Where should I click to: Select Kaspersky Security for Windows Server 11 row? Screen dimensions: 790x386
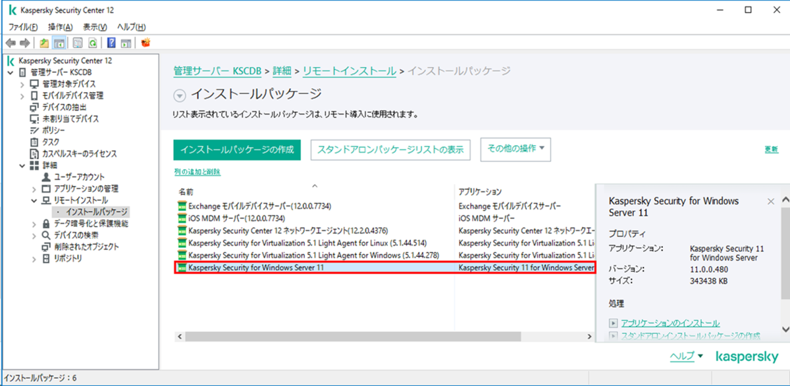click(384, 268)
